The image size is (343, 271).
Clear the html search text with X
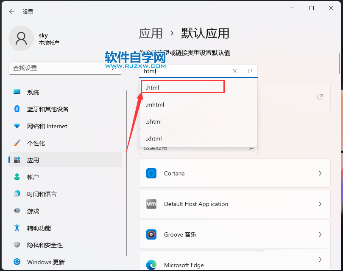235,71
